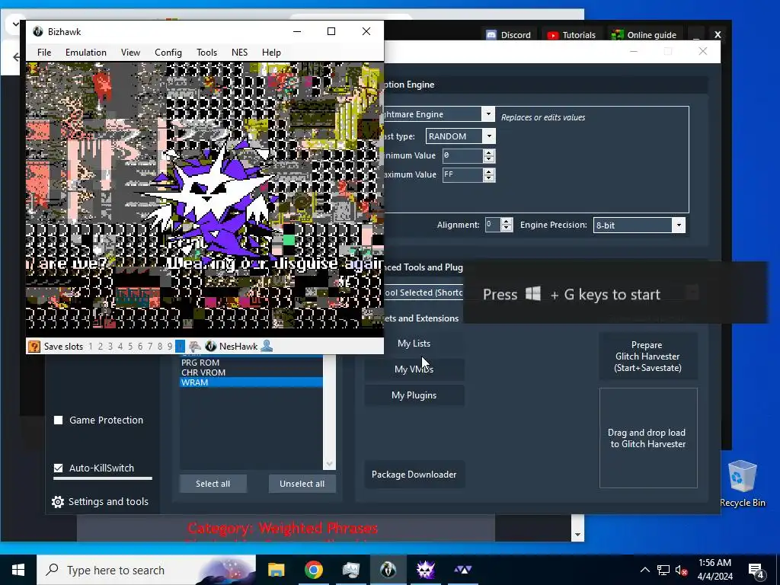Click the Alignment input field
Image resolution: width=780 pixels, height=585 pixels.
[493, 225]
